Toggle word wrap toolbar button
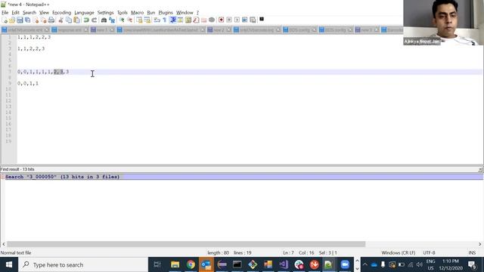Image resolution: width=484 pixels, height=272 pixels. [x=157, y=20]
